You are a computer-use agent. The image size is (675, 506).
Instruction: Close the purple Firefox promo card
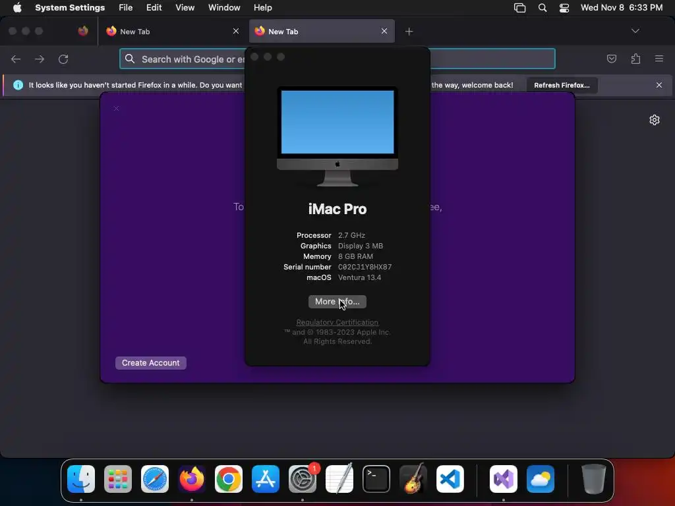[116, 109]
